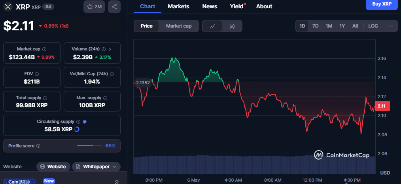
Task: Click the volume bars below chart
Action: (254, 165)
